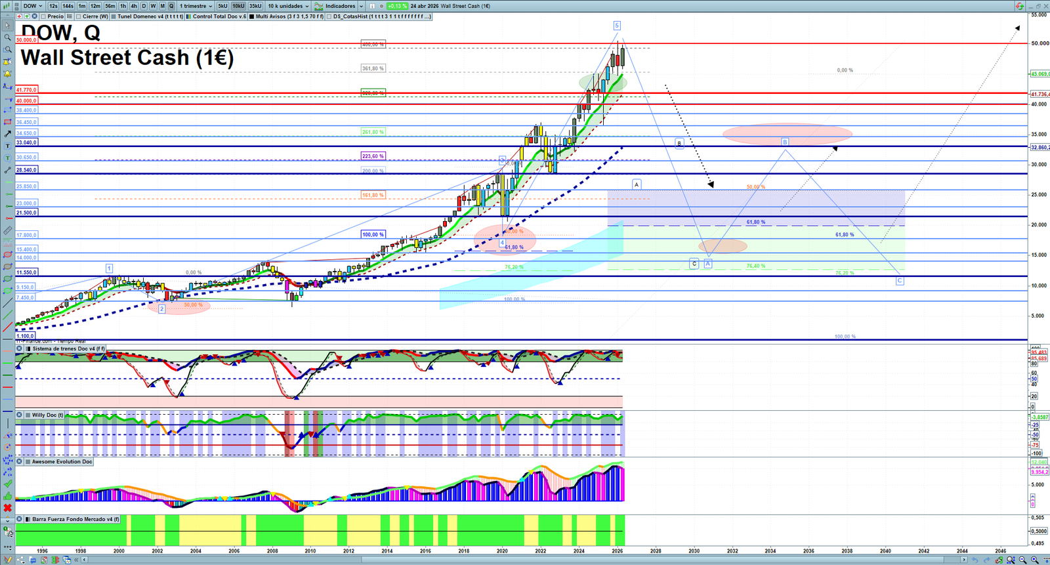Switch to the 4h timeframe
Screen dimensions: 1050x565
(134, 6)
